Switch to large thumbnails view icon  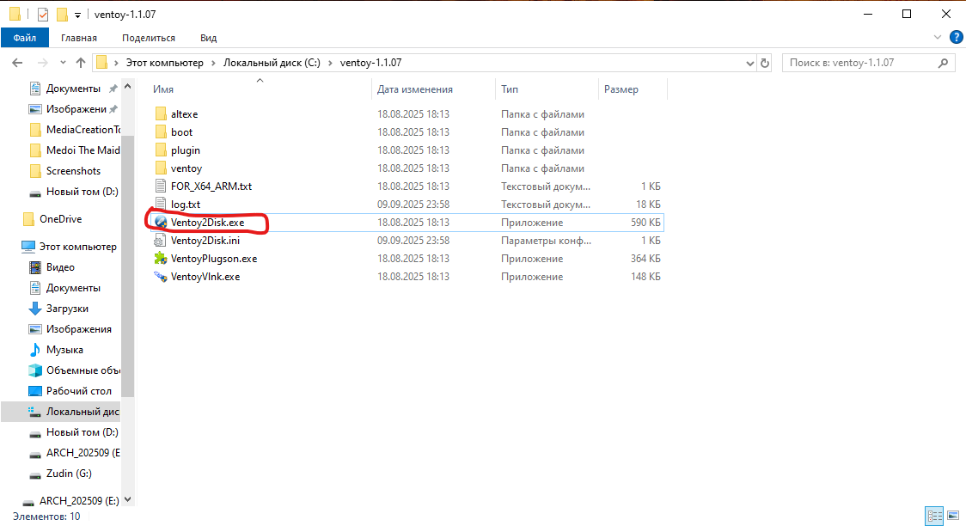coord(952,516)
